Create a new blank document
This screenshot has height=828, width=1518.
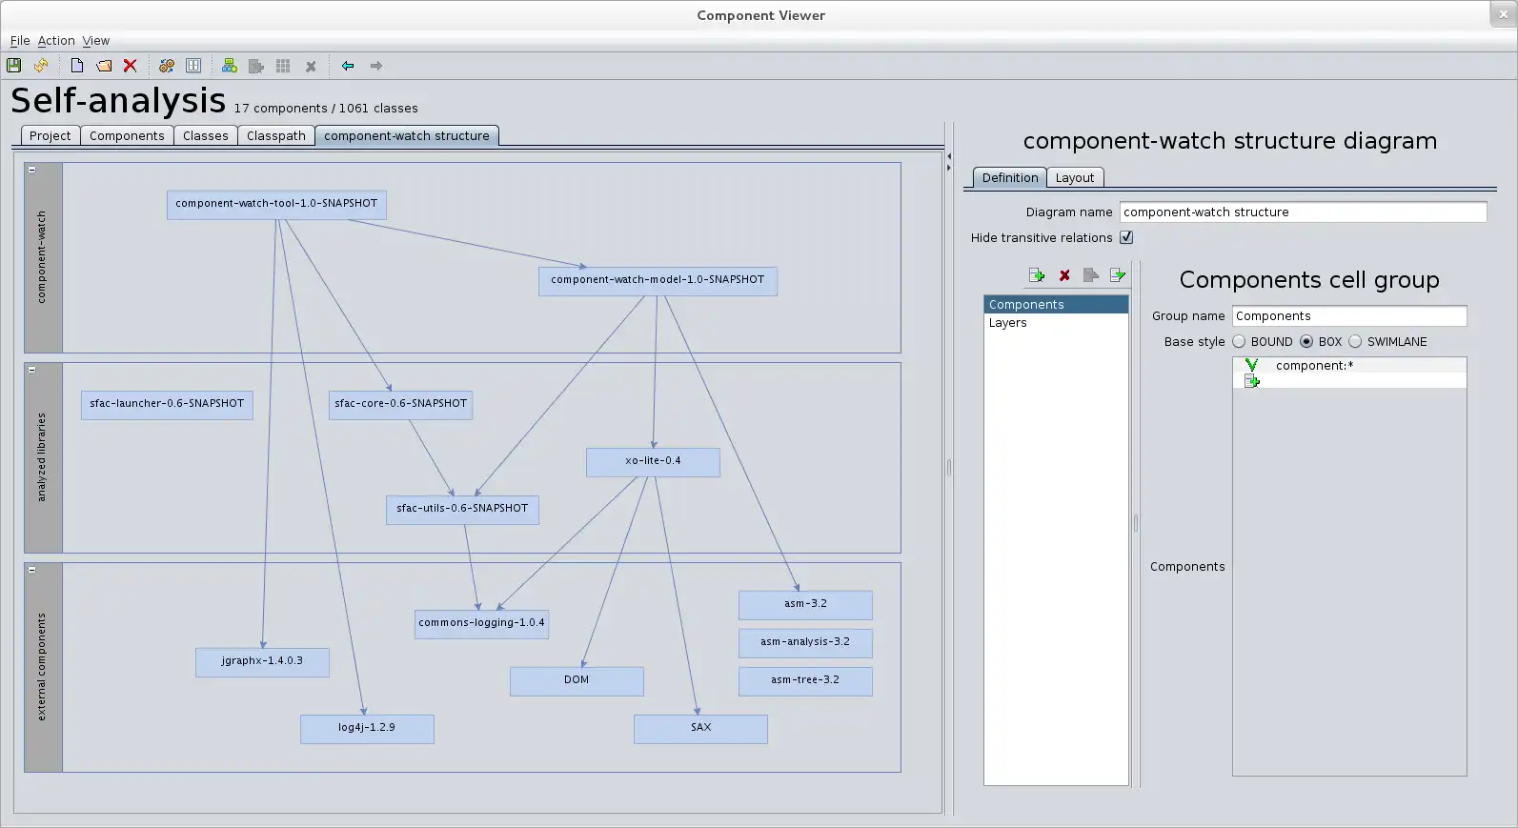77,66
